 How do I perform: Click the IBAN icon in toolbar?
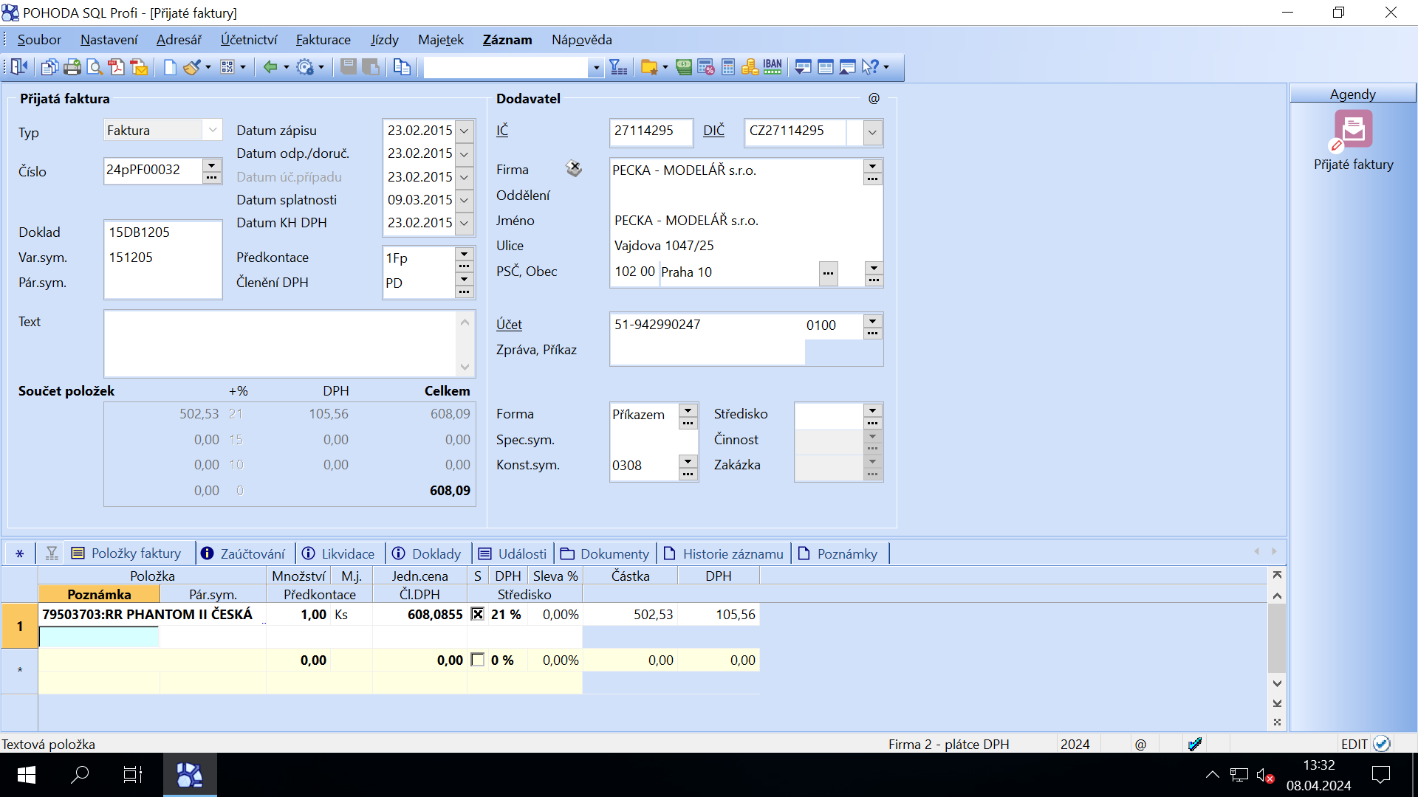tap(773, 67)
